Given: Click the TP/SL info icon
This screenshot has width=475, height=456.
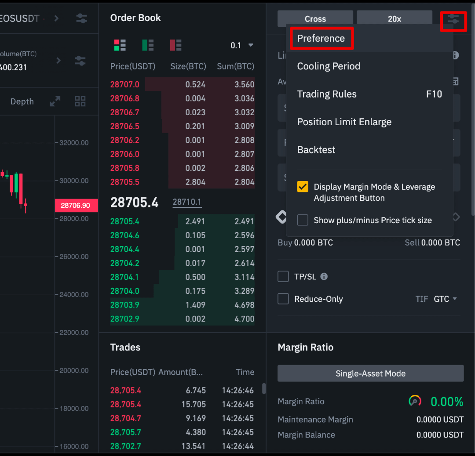Looking at the screenshot, I should [324, 277].
